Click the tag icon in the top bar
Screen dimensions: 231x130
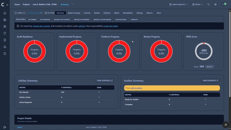[x=208, y=4]
